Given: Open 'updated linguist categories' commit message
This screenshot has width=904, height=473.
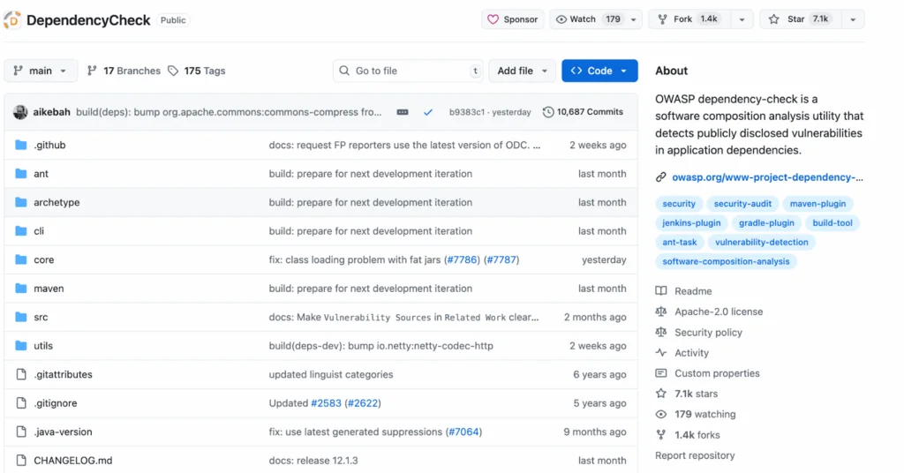Looking at the screenshot, I should click(x=331, y=374).
